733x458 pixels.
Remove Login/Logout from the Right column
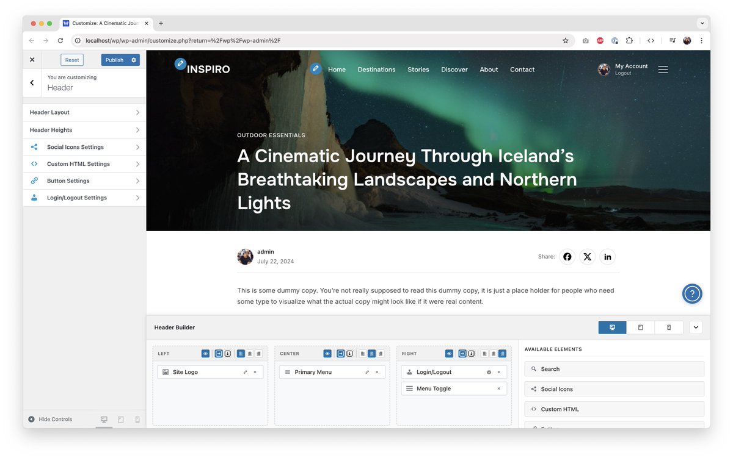498,372
